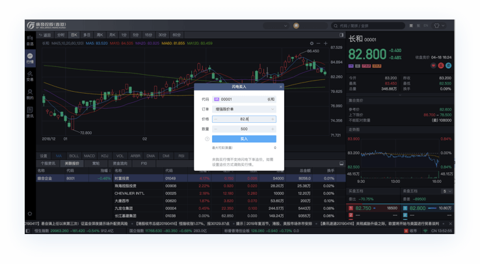
Task: Open the 我的 account sidebar icon
Action: coord(30,94)
